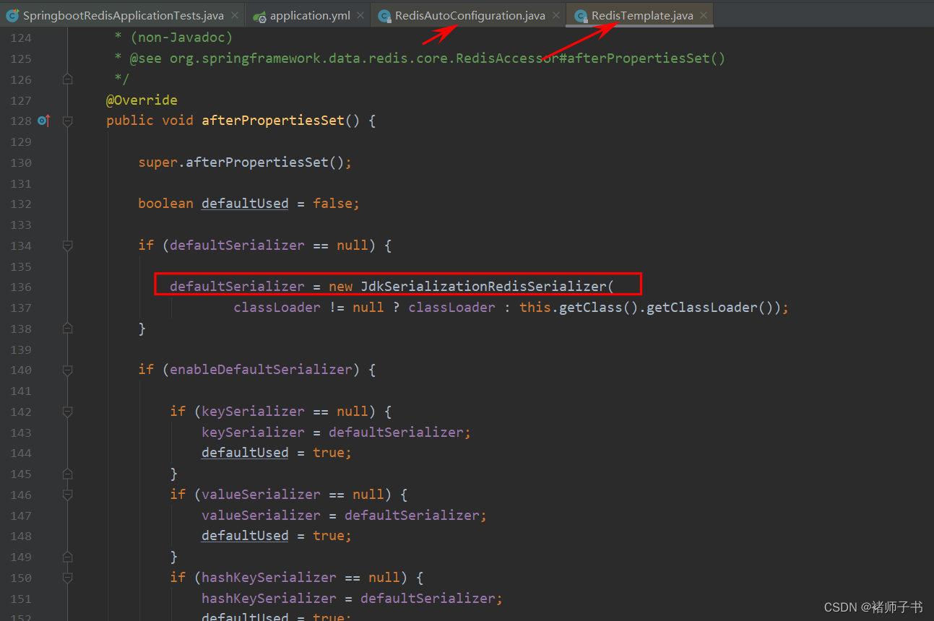Click defaultUsed in the boolean declaration line
934x621 pixels.
pyautogui.click(x=245, y=204)
